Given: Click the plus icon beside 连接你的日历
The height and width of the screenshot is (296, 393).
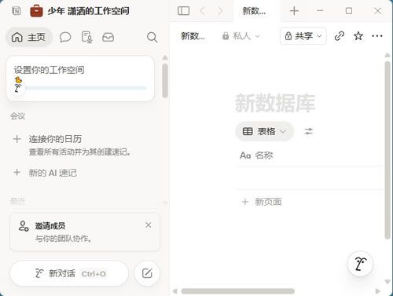Looking at the screenshot, I should click(17, 139).
